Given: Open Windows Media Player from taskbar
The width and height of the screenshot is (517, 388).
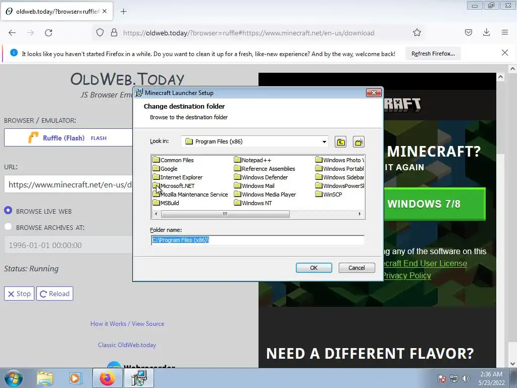Looking at the screenshot, I should tap(76, 378).
